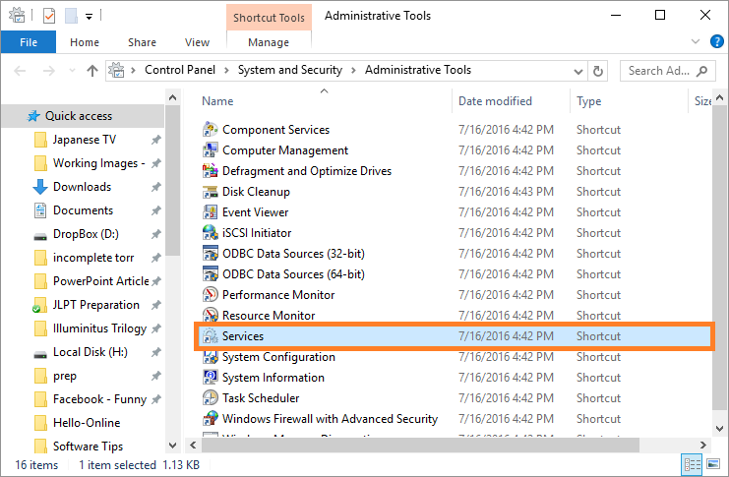729x477 pixels.
Task: Click the Refresh button beside address bar
Action: click(x=598, y=71)
